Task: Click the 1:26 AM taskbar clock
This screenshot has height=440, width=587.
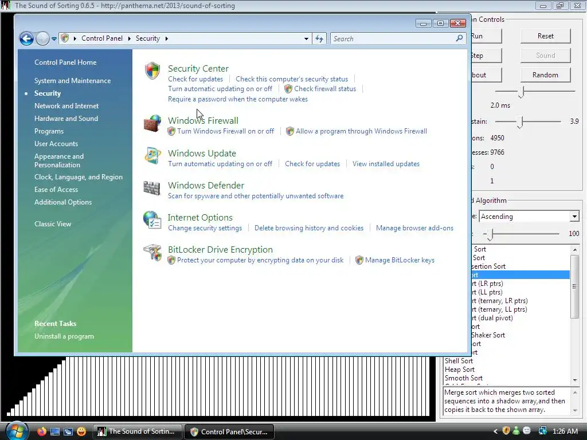Action: click(565, 431)
